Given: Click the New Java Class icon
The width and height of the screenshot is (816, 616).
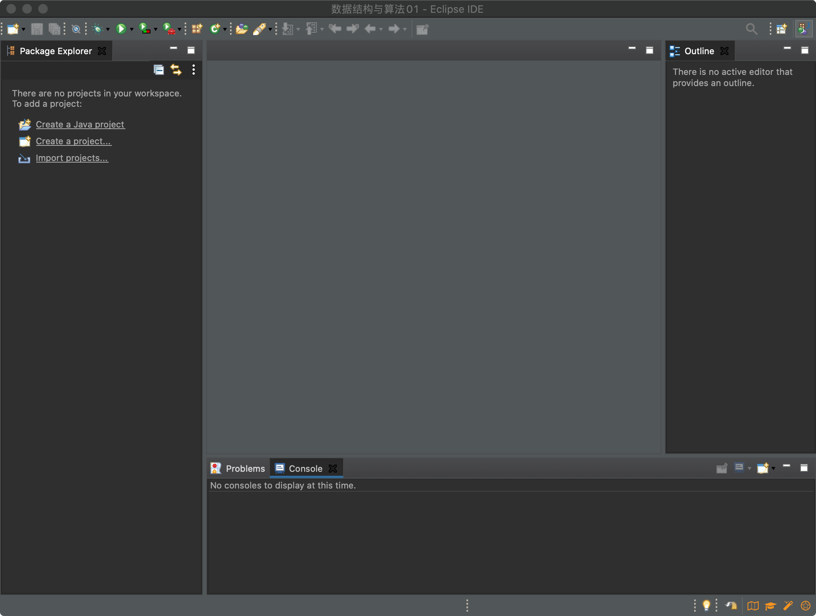Looking at the screenshot, I should click(215, 29).
